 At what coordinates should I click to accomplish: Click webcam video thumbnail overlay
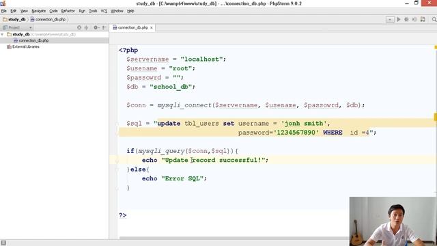[393, 221]
